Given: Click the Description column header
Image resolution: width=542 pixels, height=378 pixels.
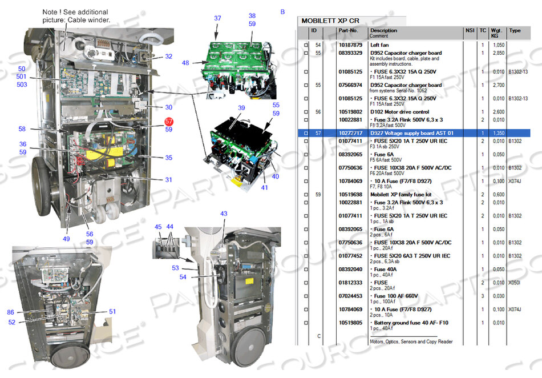Looking at the screenshot, I should click(x=384, y=30).
